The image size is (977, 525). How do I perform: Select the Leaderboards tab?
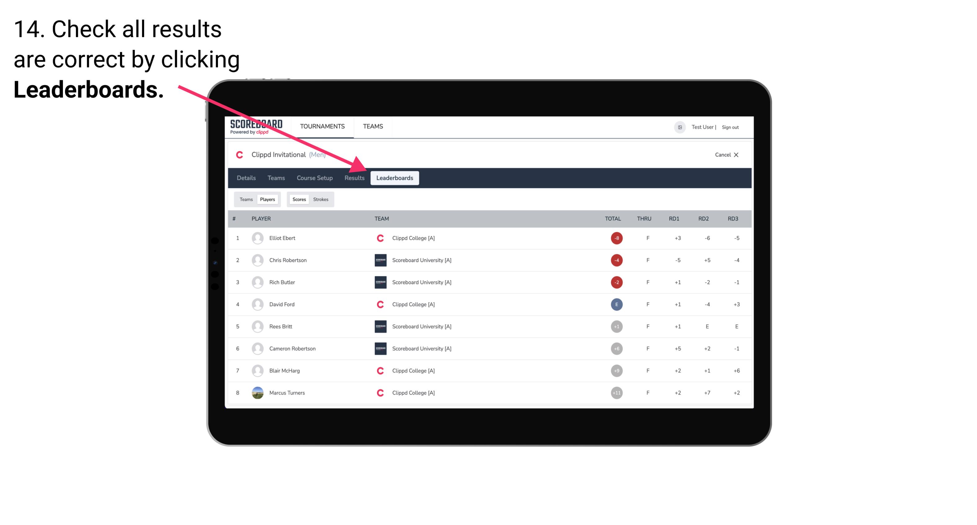coord(395,178)
